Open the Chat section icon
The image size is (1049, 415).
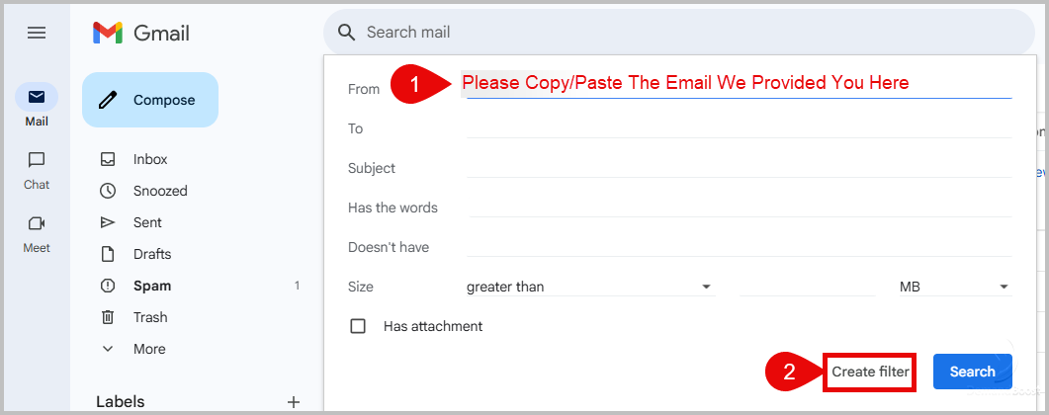[x=37, y=160]
